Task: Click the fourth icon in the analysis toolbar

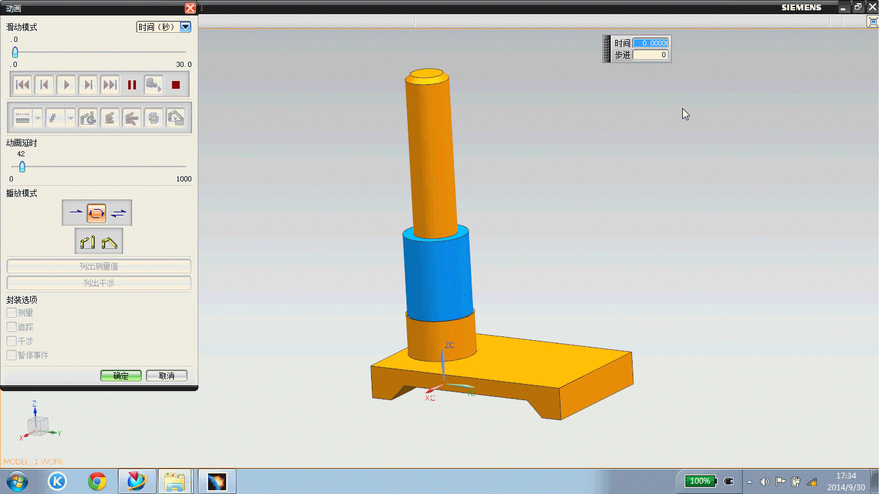Action: 110,118
